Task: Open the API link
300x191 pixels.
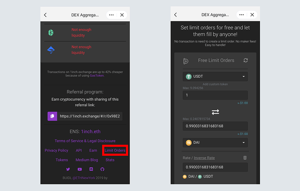Action: (x=79, y=150)
